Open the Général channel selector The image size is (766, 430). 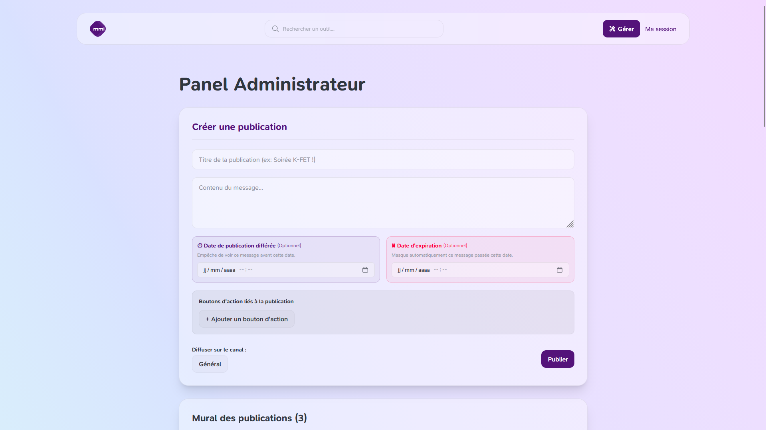(210, 364)
